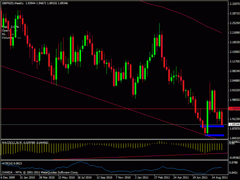Click the 2.15065 price axis label
Image resolution: width=240 pixels, height=180 pixels.
coord(235,52)
